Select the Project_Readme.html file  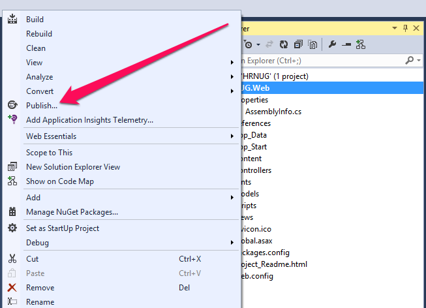tap(274, 264)
